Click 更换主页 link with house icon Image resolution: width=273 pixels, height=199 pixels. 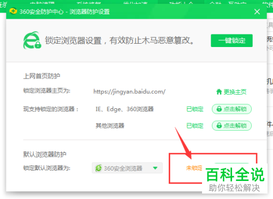tap(232, 92)
